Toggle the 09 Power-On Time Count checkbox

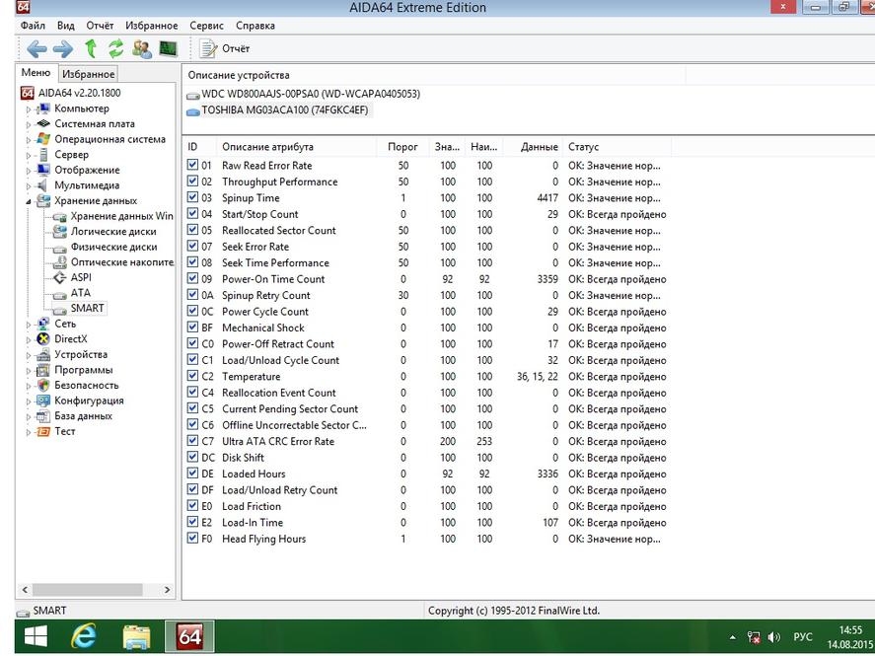click(192, 278)
